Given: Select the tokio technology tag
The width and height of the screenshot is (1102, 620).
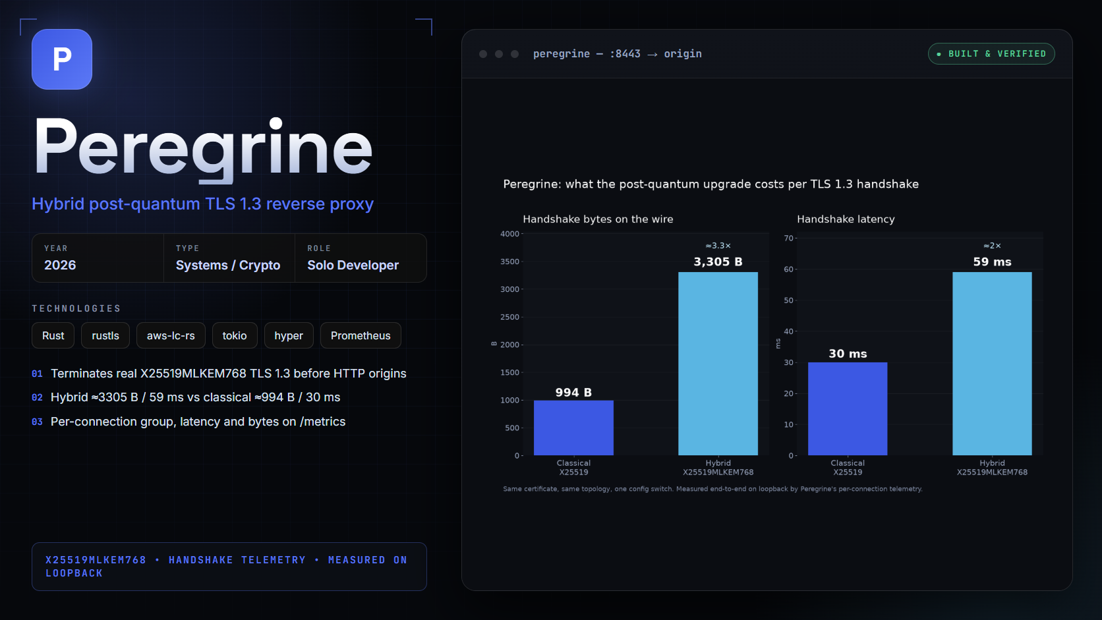Looking at the screenshot, I should pos(235,335).
